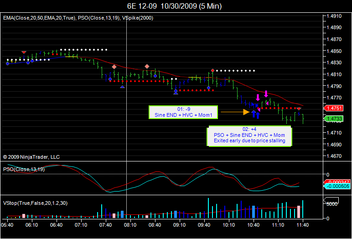Click the 08:40 time axis label
The image size is (352, 239).
click(x=155, y=224)
